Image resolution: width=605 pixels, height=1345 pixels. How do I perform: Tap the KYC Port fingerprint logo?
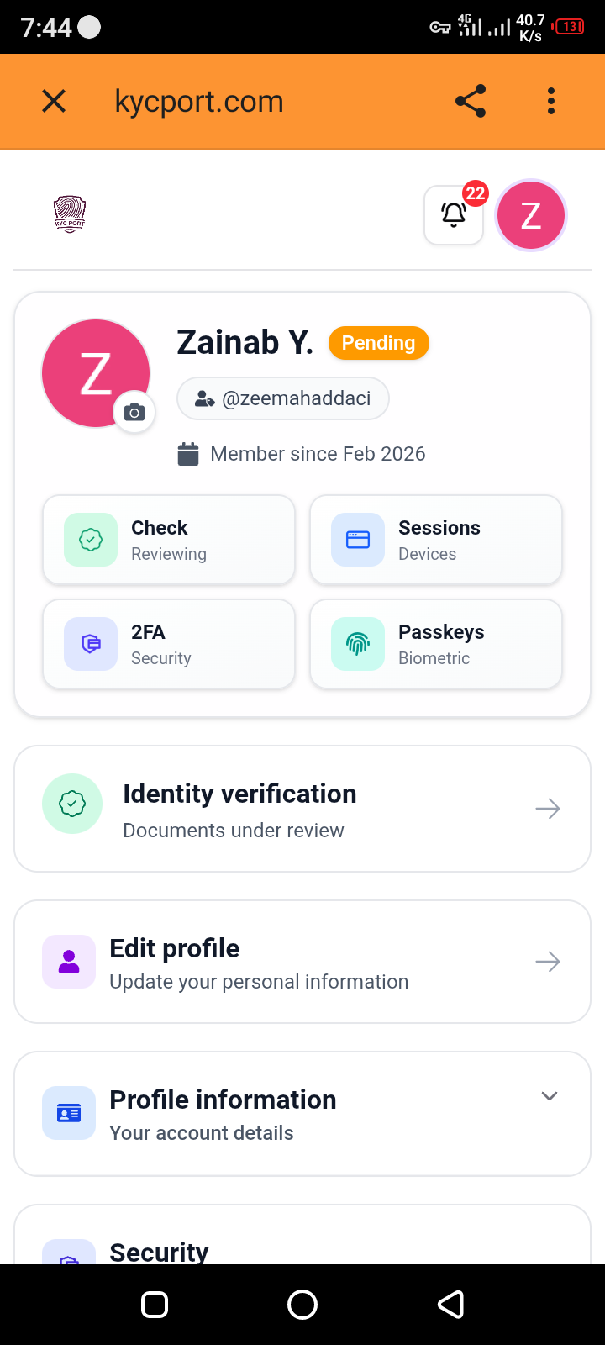point(70,214)
